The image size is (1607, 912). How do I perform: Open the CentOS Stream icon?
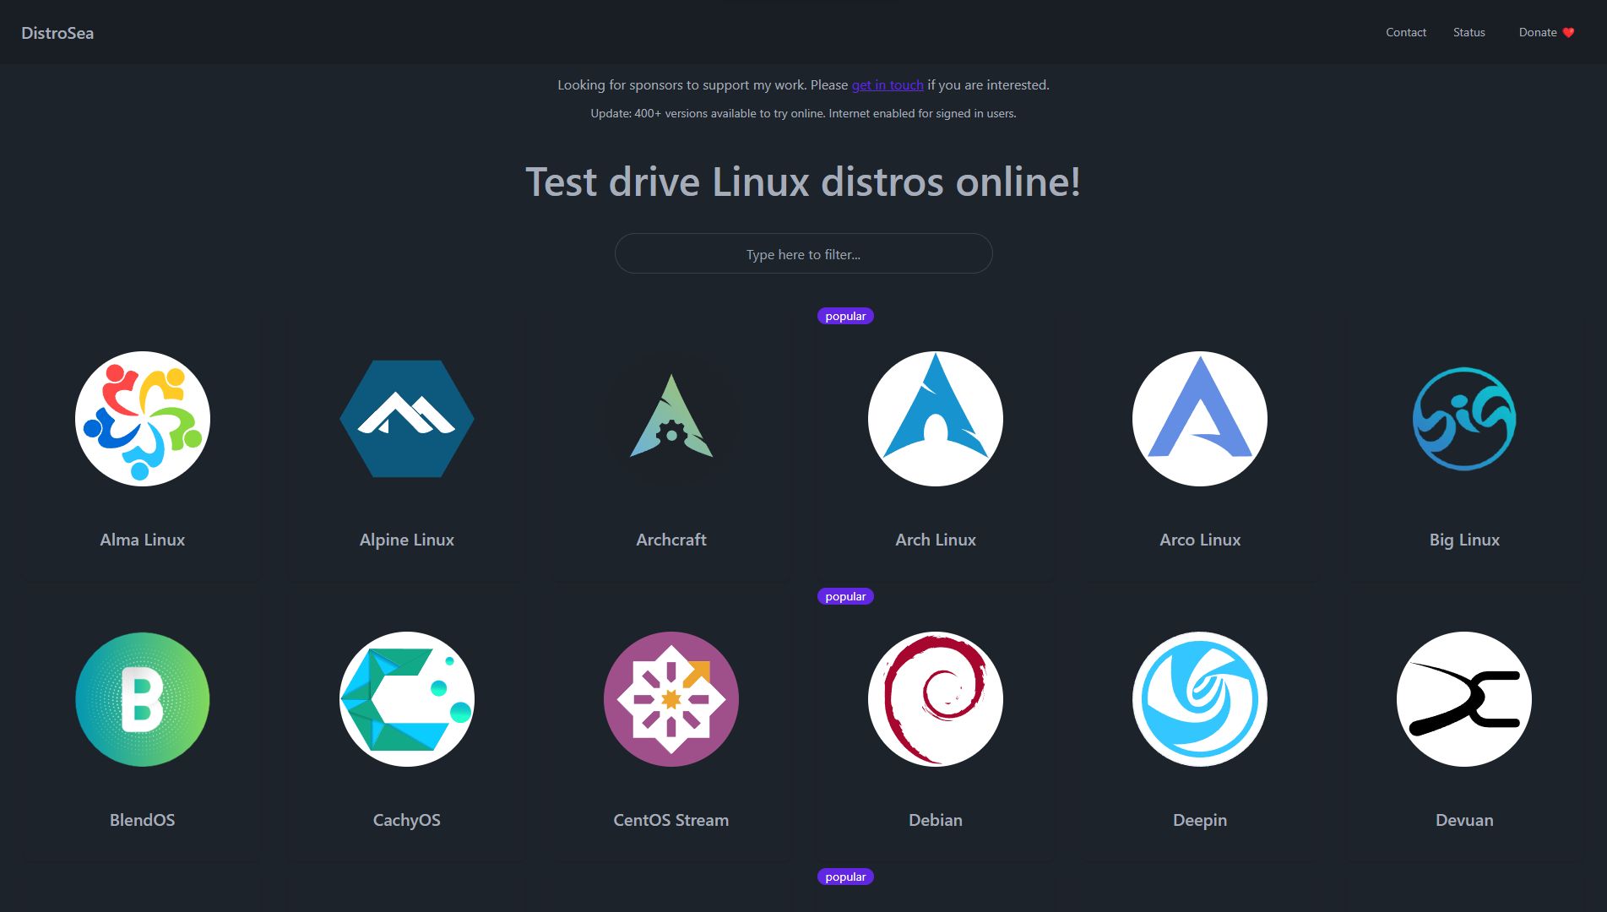coord(670,699)
